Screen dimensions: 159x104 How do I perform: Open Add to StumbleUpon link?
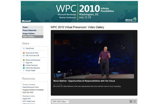[33, 68]
